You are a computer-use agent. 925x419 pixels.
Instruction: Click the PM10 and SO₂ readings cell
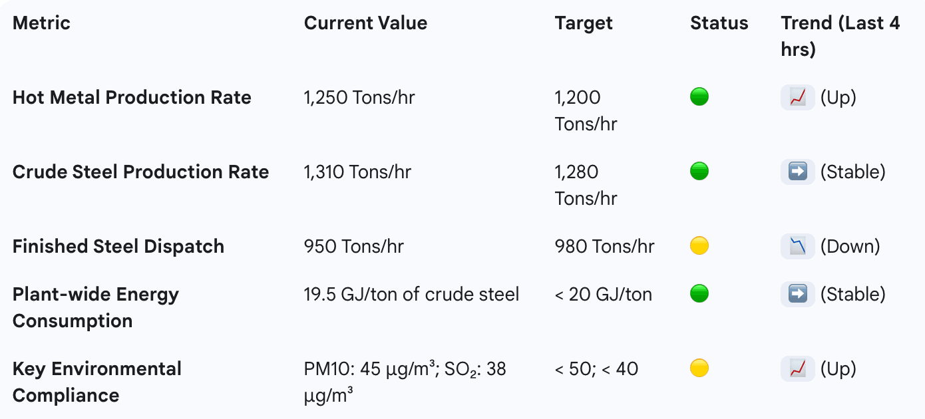[x=405, y=382]
